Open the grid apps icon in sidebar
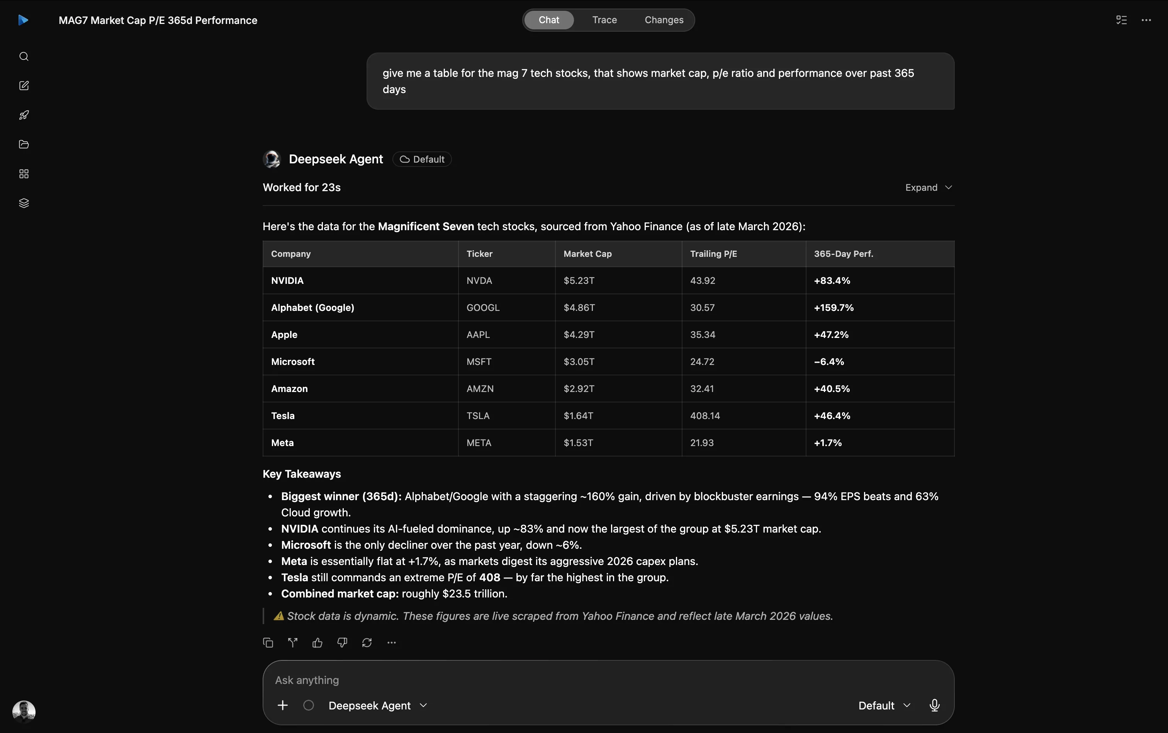The height and width of the screenshot is (733, 1168). (x=24, y=173)
